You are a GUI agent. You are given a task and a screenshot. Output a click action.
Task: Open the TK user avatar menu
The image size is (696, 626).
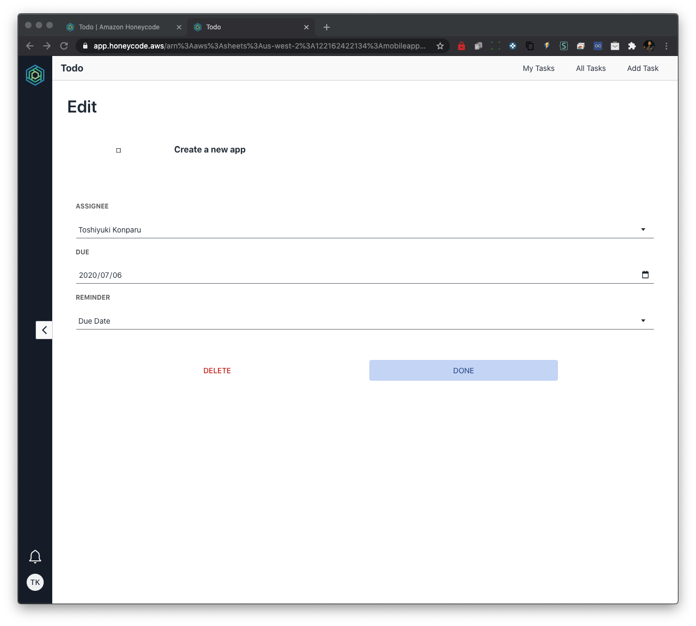(x=35, y=582)
